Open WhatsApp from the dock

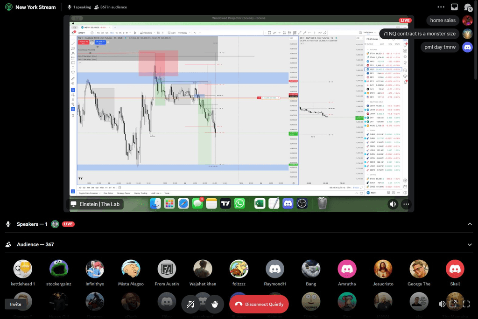[x=239, y=203]
